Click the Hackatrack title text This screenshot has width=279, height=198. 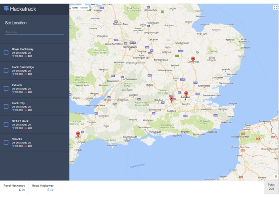tap(23, 9)
